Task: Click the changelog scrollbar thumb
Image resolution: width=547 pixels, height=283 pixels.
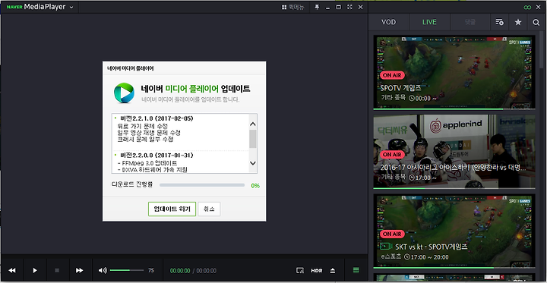Action: click(253, 139)
